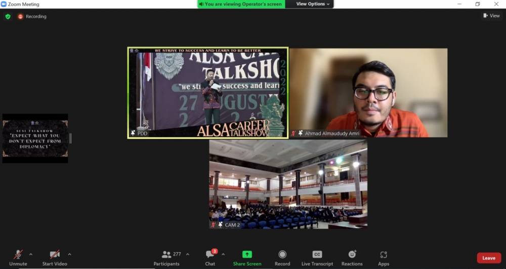This screenshot has width=506, height=269.
Task: Start Video camera
Action: (54, 258)
